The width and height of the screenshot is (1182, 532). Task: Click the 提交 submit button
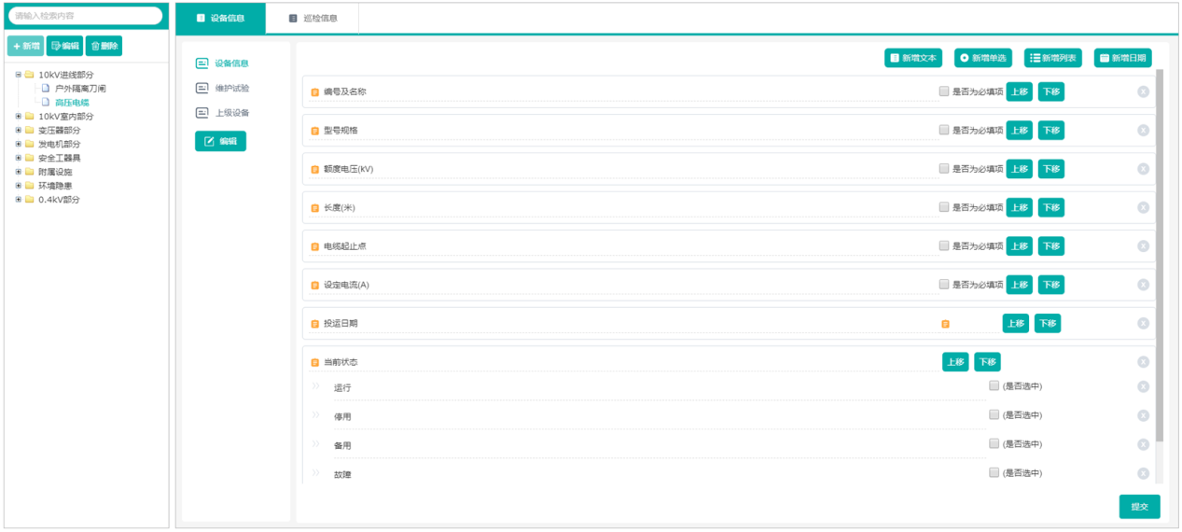(1139, 507)
